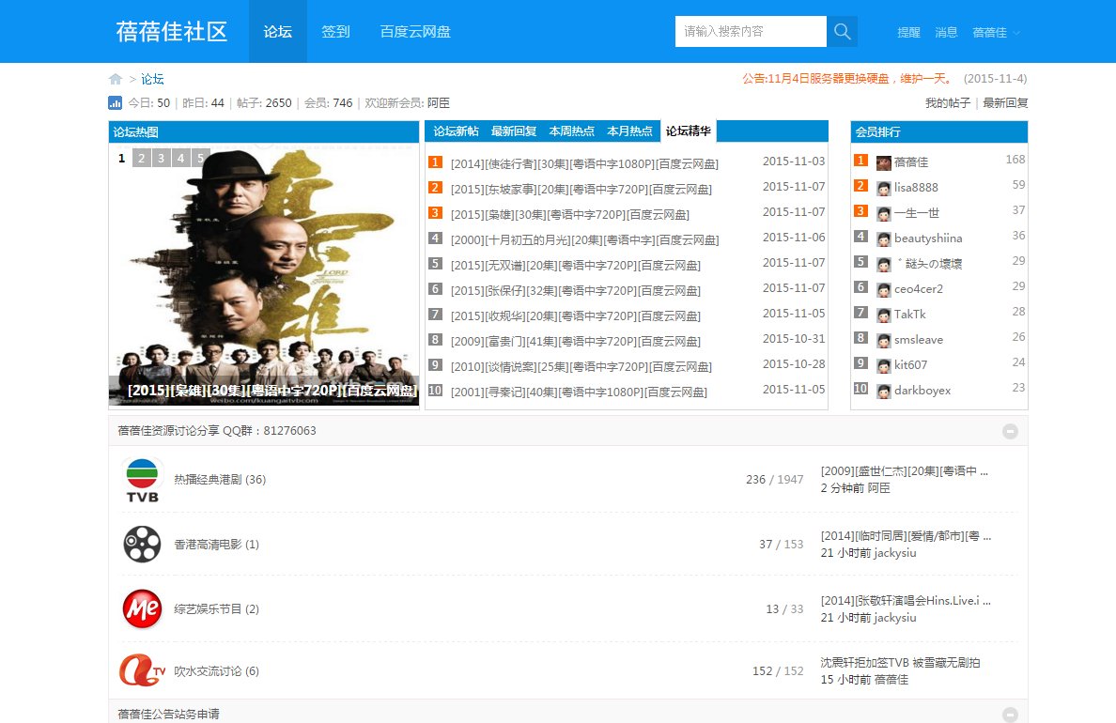Click the search magnifier icon
Viewport: 1116px width, 723px height.
pos(841,31)
